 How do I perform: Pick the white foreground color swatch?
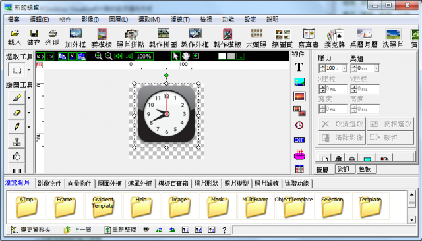[222, 56]
